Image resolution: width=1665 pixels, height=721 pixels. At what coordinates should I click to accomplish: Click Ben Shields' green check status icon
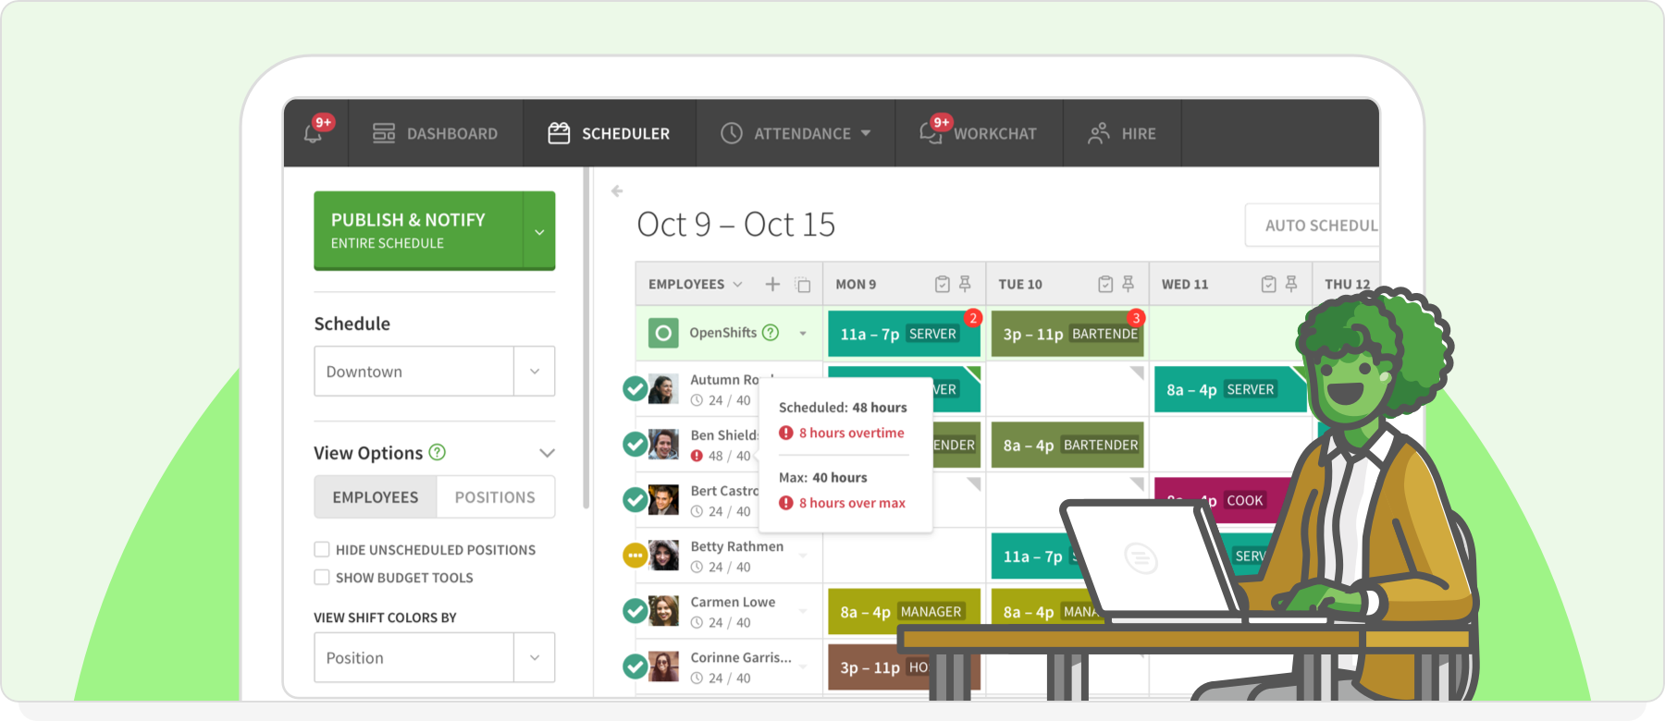(635, 445)
